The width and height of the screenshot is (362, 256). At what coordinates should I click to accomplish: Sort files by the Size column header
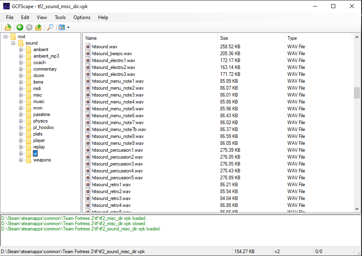[251, 38]
